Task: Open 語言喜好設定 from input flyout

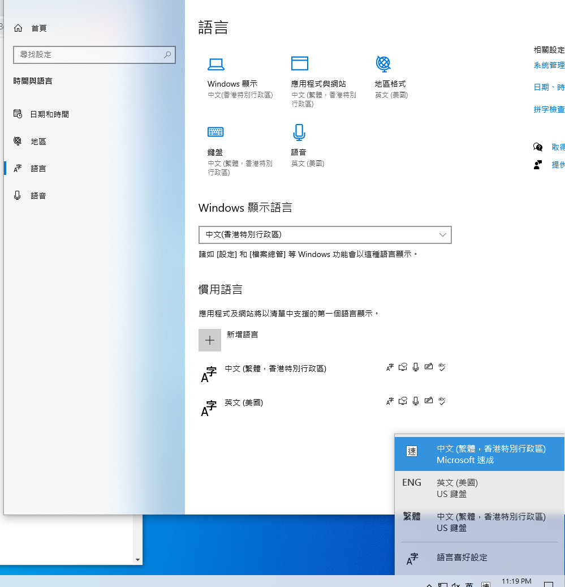Action: pos(480,558)
